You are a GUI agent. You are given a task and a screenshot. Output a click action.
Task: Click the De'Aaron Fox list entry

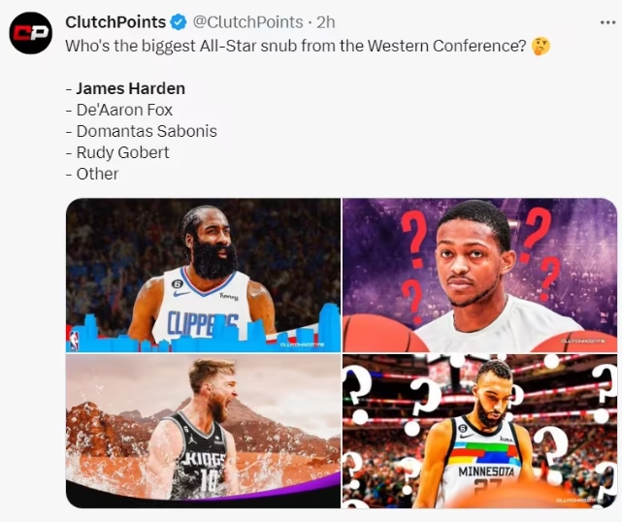coord(124,110)
